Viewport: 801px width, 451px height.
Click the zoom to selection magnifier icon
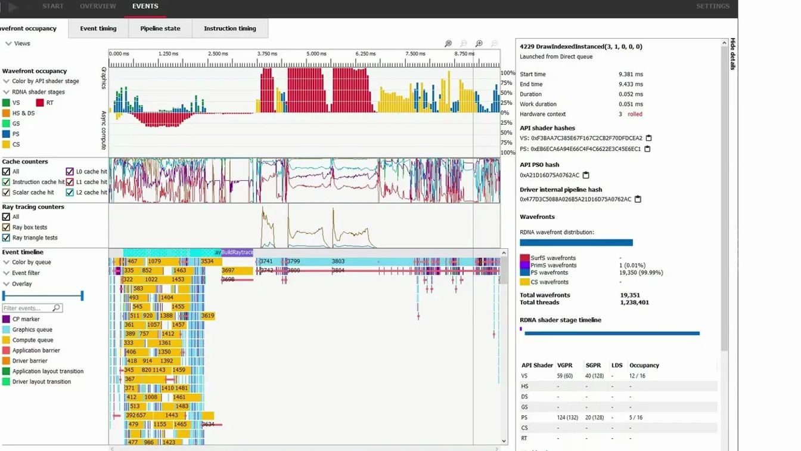(448, 44)
